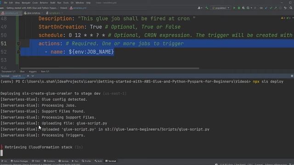Image resolution: width=294 pixels, height=165 pixels.
Task: Open the Help menu
Action: pos(88,3)
